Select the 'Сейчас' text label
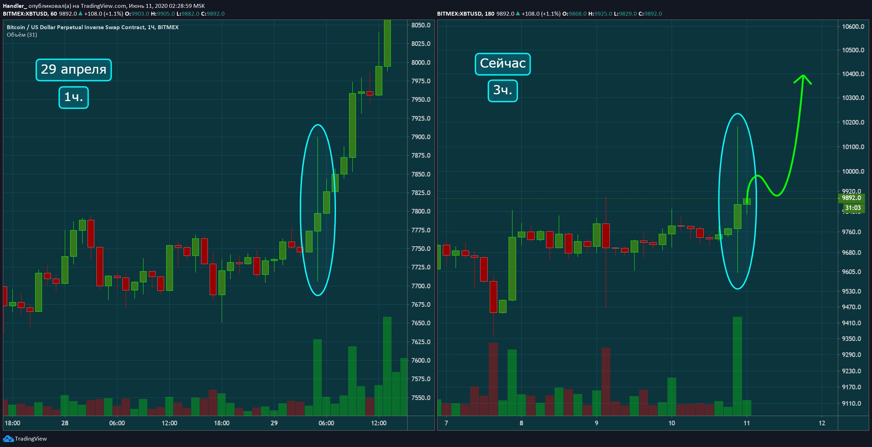 (x=503, y=64)
